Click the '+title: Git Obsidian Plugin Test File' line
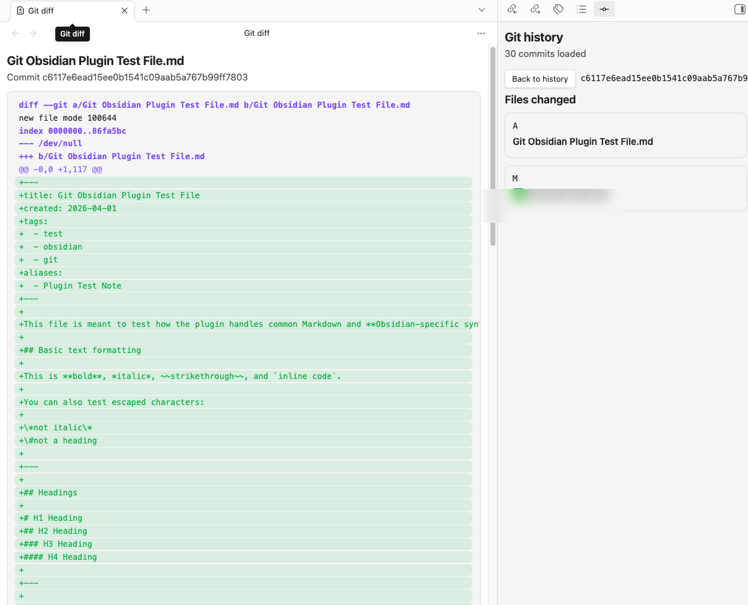Image resolution: width=748 pixels, height=605 pixels. (244, 195)
